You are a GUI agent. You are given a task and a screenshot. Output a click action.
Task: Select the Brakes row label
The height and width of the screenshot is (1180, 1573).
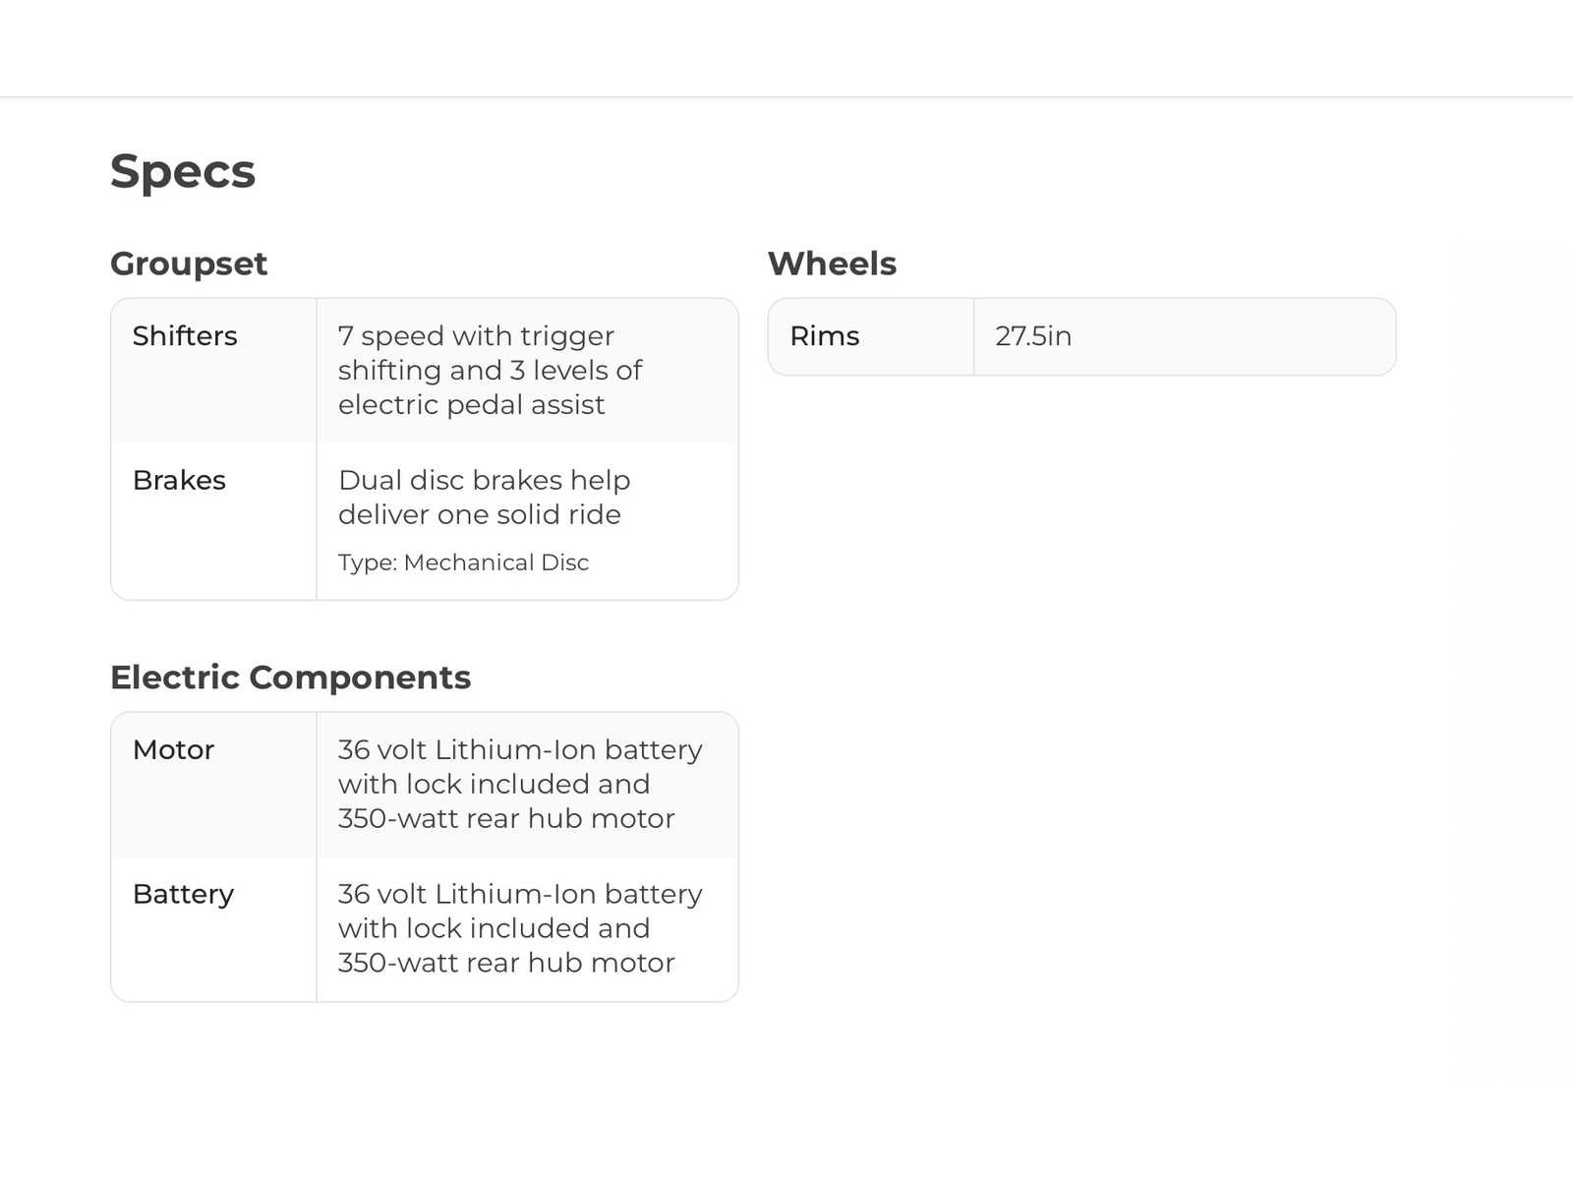click(x=179, y=480)
